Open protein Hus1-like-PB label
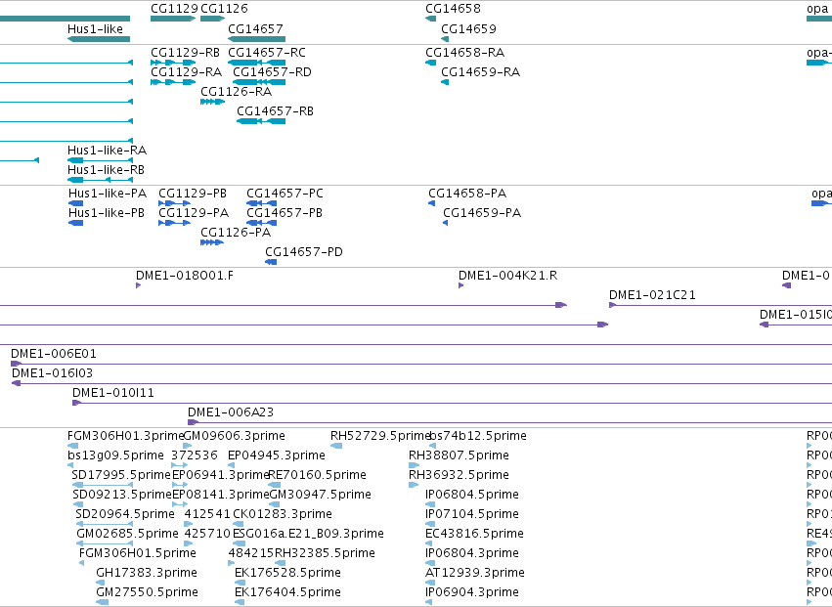 pos(107,213)
